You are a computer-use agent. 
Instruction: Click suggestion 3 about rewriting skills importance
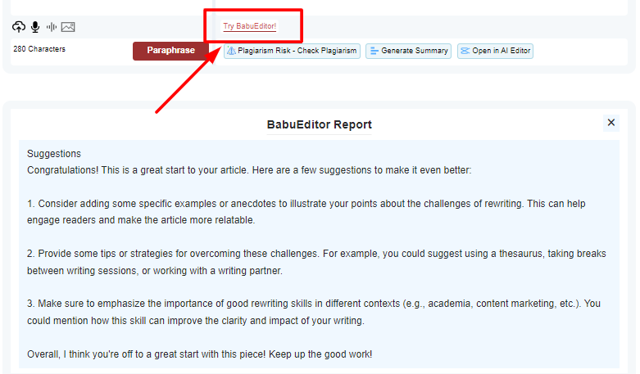[314, 312]
